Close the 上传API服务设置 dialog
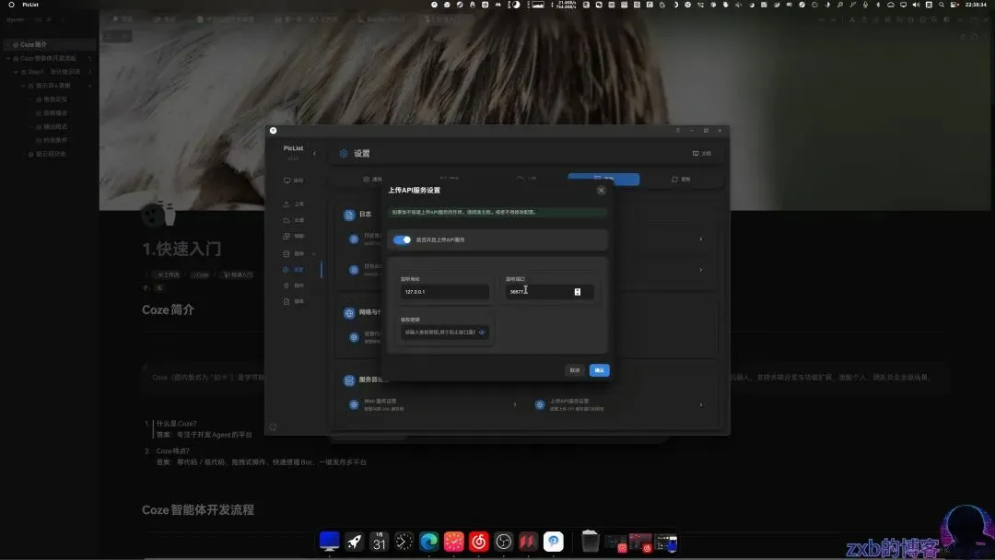Image resolution: width=995 pixels, height=560 pixels. coord(601,191)
